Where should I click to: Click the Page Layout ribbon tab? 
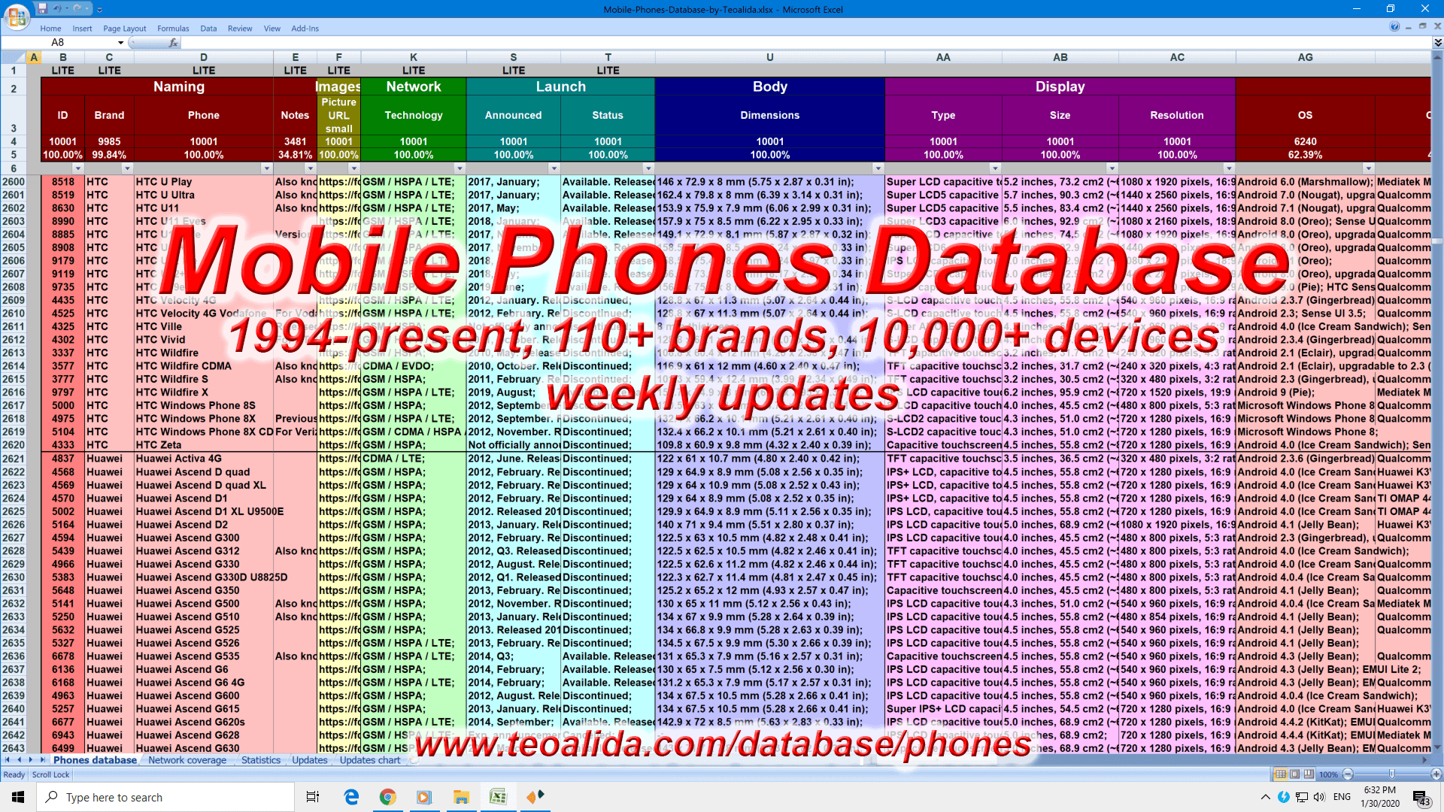pos(119,28)
